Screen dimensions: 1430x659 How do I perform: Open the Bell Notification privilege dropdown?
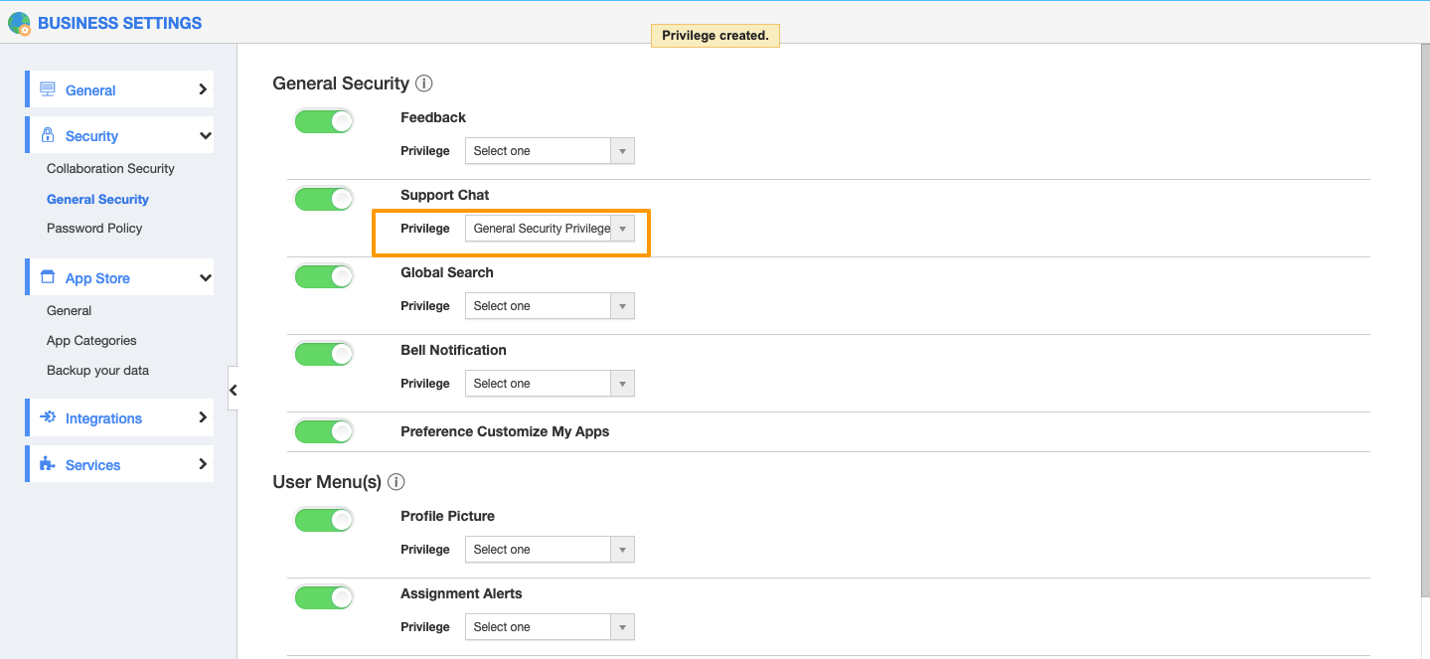click(550, 384)
